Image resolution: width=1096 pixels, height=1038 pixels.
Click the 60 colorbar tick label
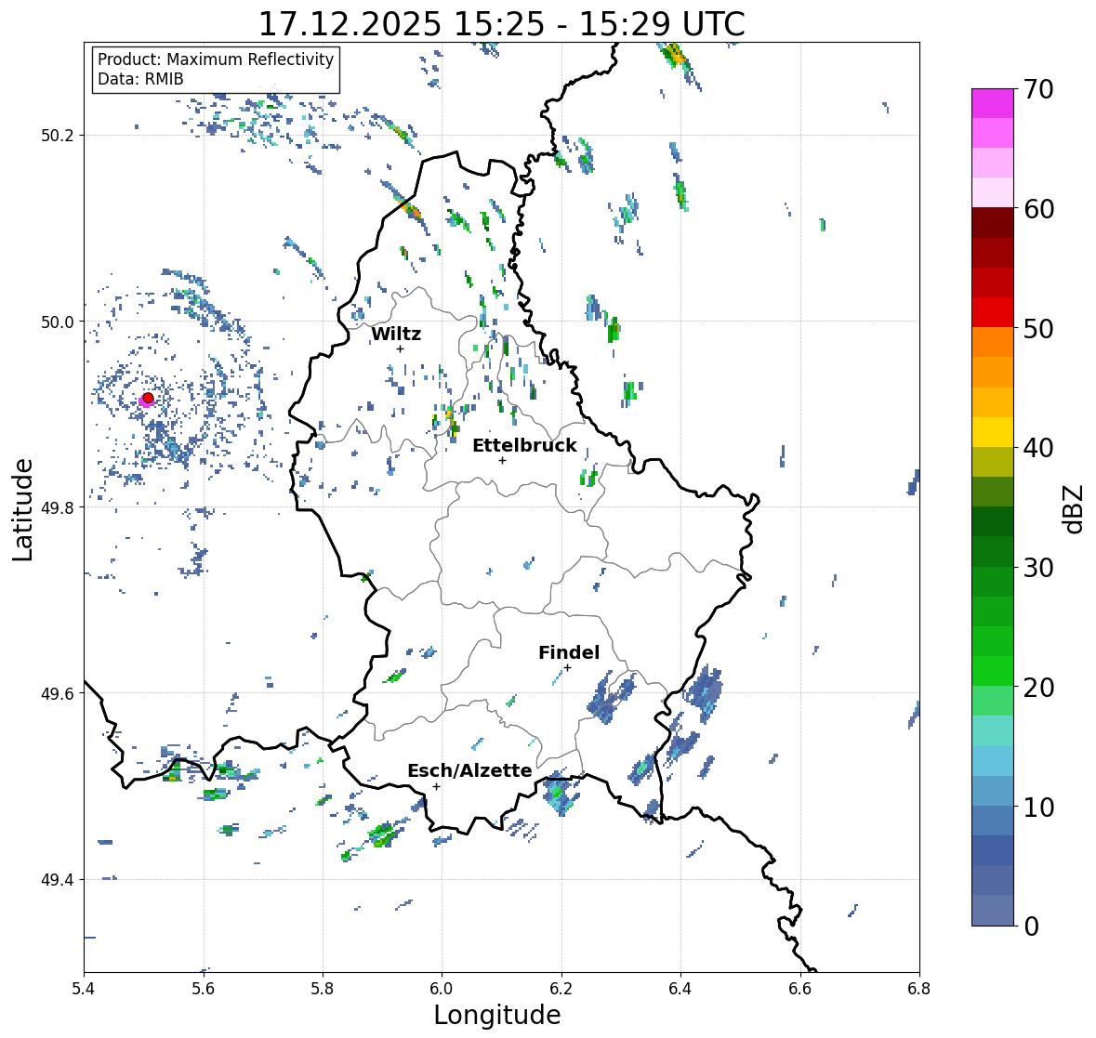(1038, 209)
